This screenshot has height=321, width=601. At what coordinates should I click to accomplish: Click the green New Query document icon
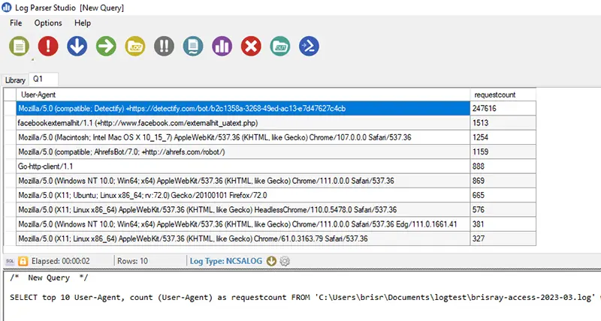point(20,46)
